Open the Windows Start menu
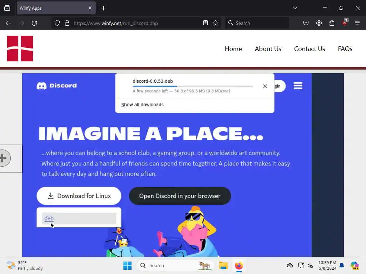The height and width of the screenshot is (274, 366). [128, 265]
